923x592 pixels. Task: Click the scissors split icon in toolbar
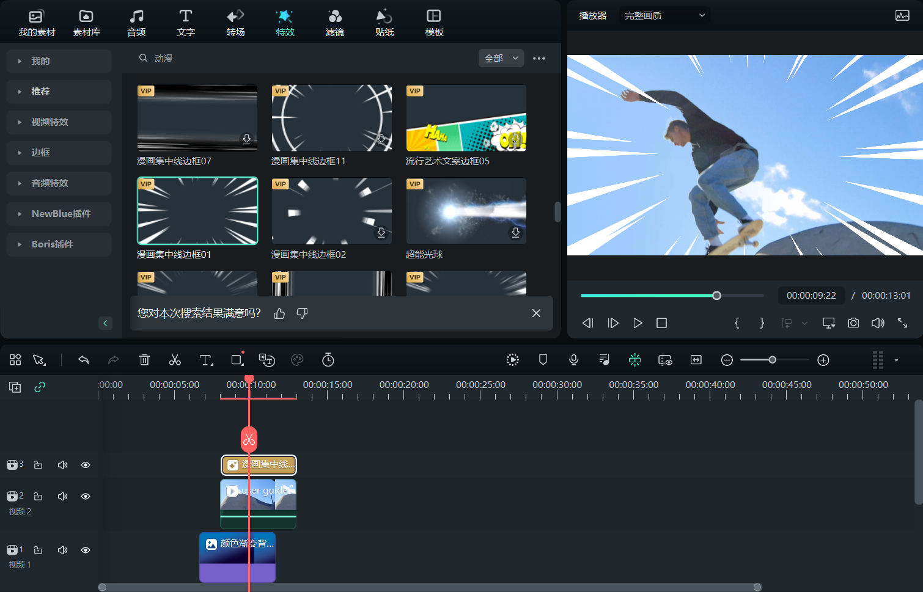click(175, 360)
